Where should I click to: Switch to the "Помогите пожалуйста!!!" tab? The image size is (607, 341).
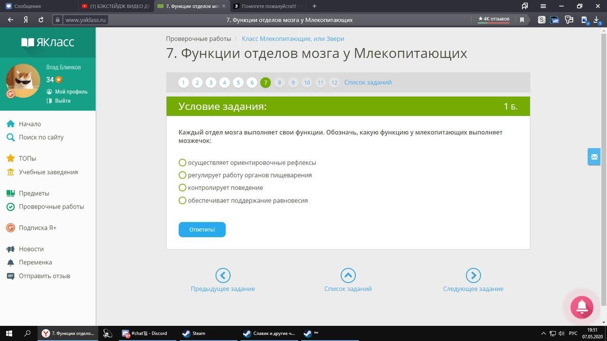click(269, 6)
